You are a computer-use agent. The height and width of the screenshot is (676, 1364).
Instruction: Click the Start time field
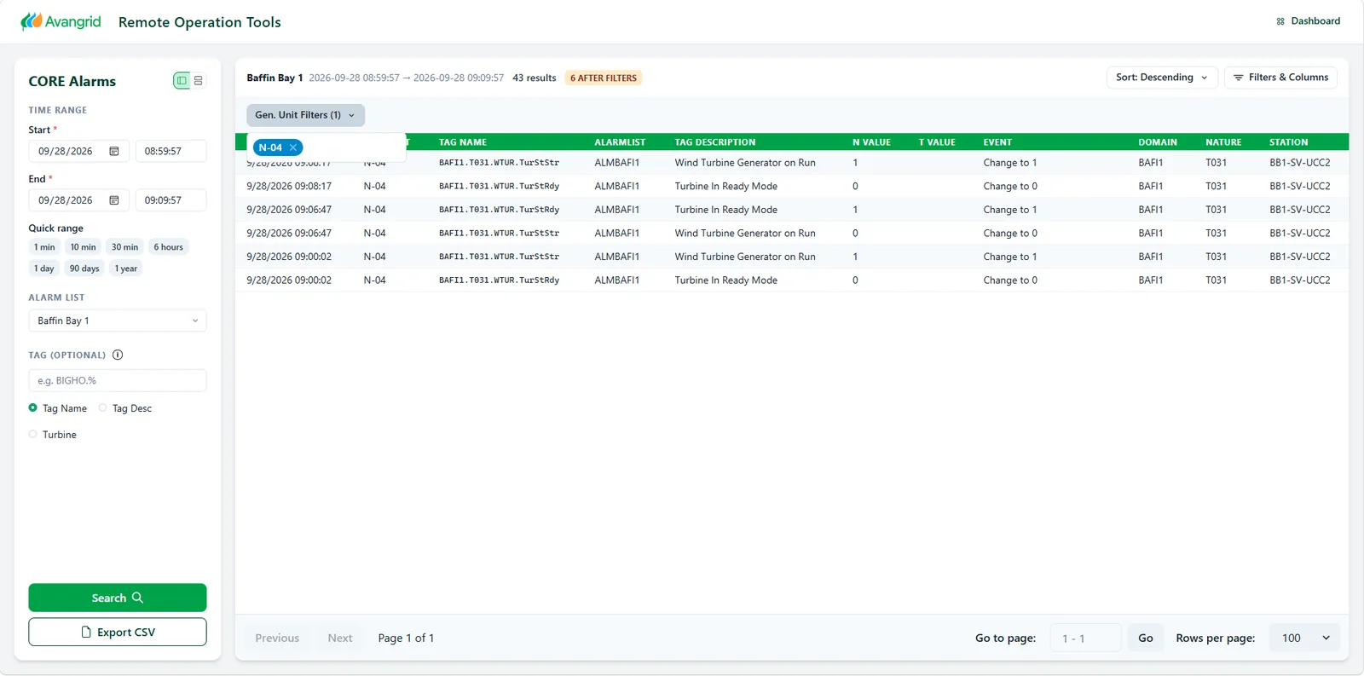pos(171,152)
